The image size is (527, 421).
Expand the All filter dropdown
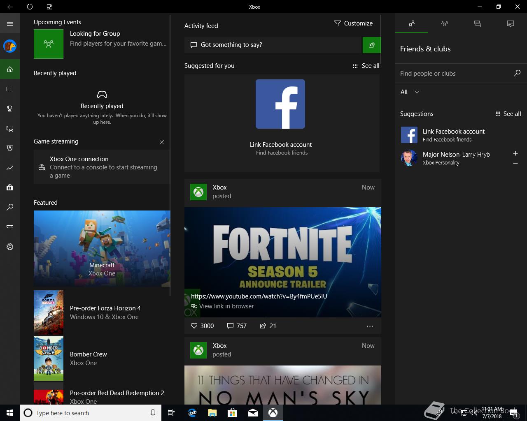(x=410, y=92)
